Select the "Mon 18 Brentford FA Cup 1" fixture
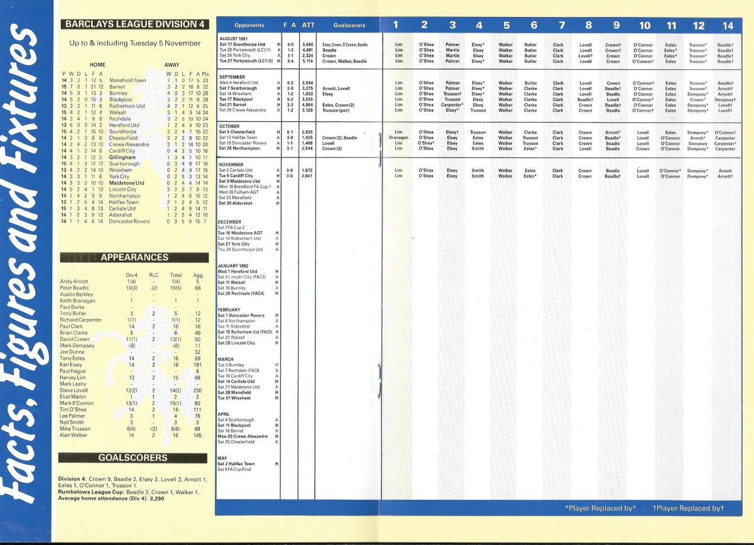This screenshot has width=754, height=545. pyautogui.click(x=246, y=187)
